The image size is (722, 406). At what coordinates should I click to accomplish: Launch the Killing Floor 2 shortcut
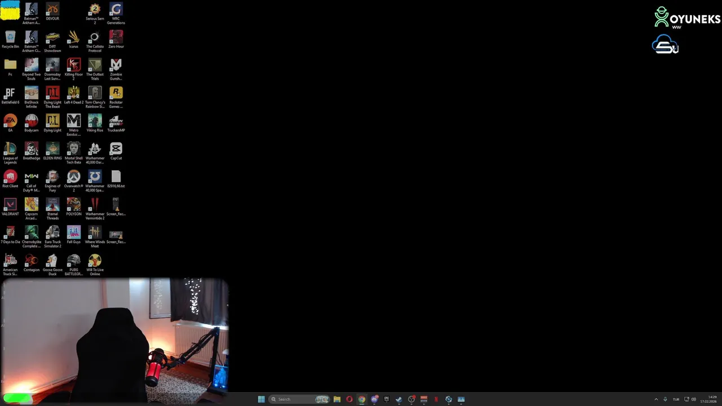[x=73, y=69]
